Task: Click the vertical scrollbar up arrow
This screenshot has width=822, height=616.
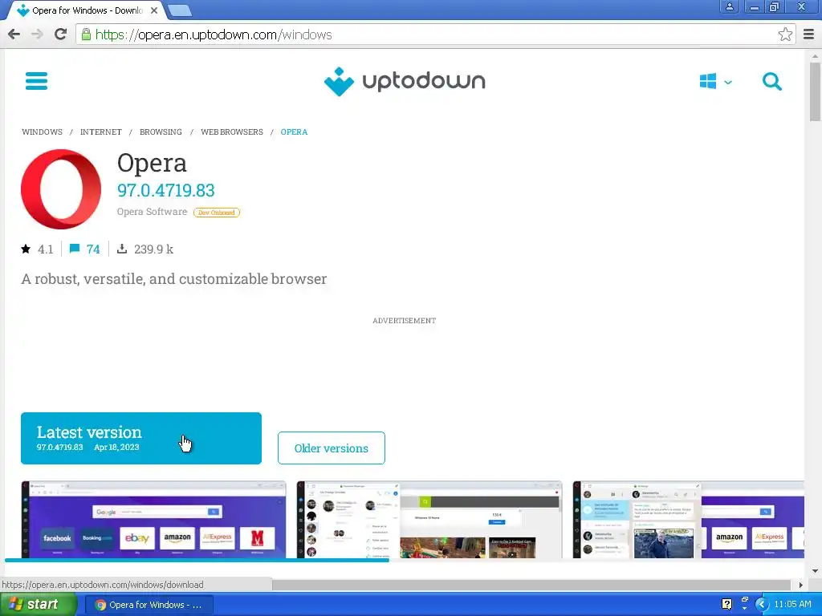Action: tap(816, 55)
